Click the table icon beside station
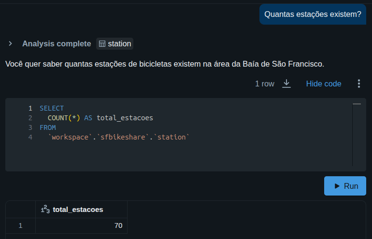The image size is (372, 239). (102, 44)
